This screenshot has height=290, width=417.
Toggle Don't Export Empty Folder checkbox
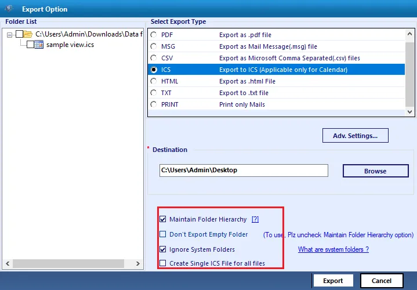(x=163, y=234)
